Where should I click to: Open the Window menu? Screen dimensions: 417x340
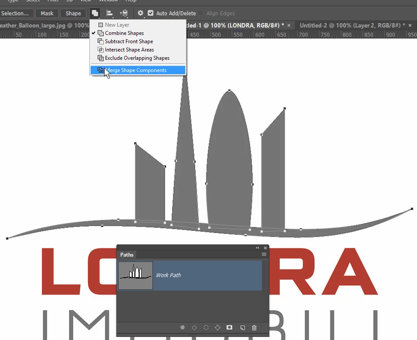(108, 1)
